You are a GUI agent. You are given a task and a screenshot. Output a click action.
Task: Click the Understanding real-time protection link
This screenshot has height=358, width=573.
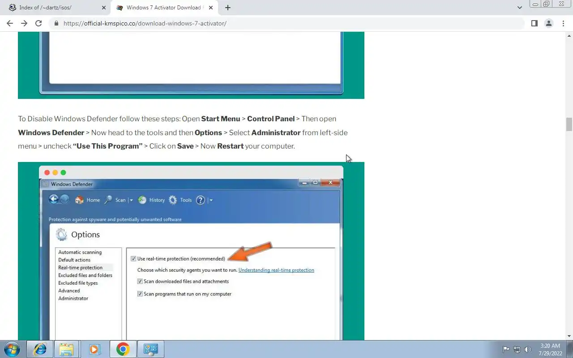pos(276,270)
